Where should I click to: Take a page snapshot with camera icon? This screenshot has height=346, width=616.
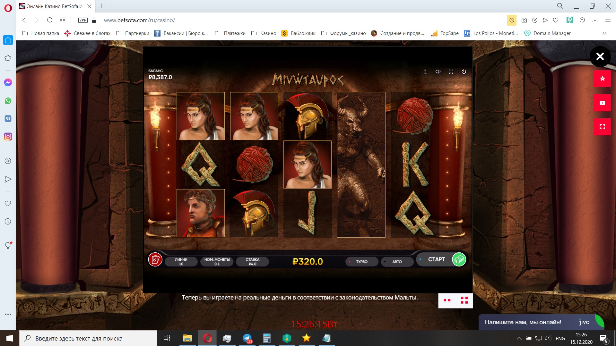524,20
